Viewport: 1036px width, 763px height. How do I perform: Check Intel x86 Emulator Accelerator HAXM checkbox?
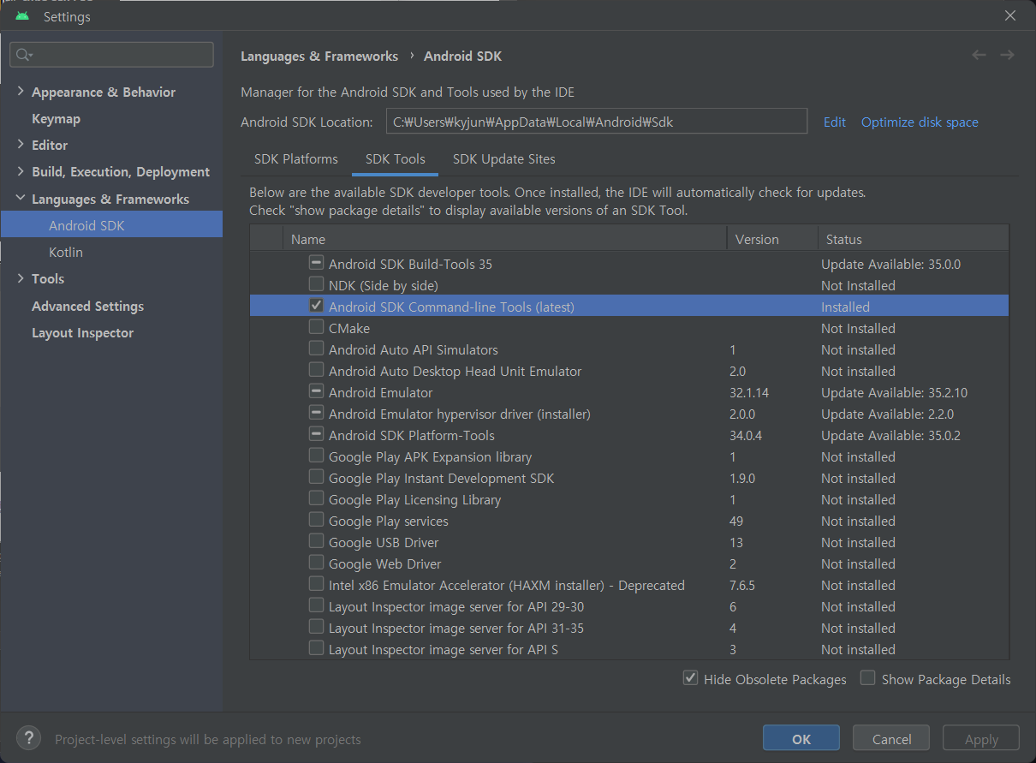pyautogui.click(x=316, y=584)
